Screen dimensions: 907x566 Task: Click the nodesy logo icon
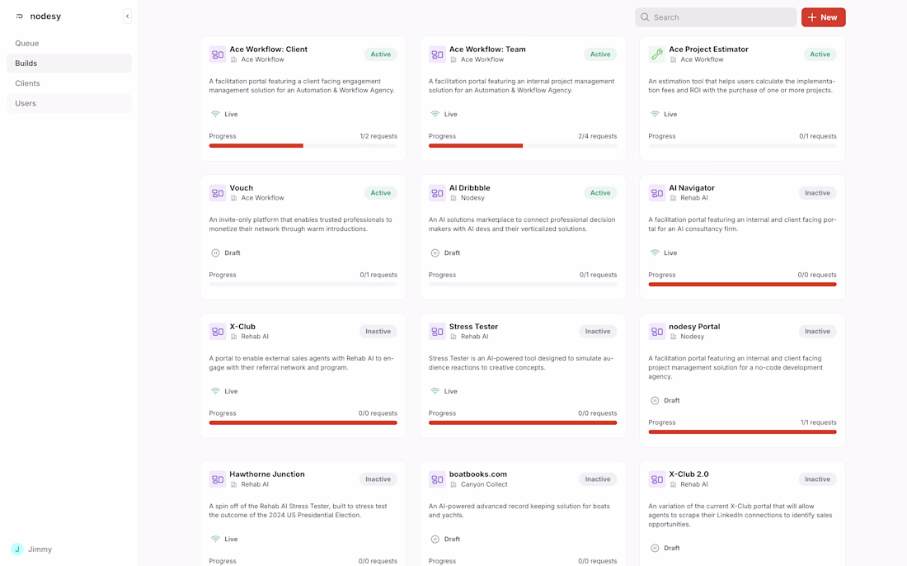[x=20, y=17]
